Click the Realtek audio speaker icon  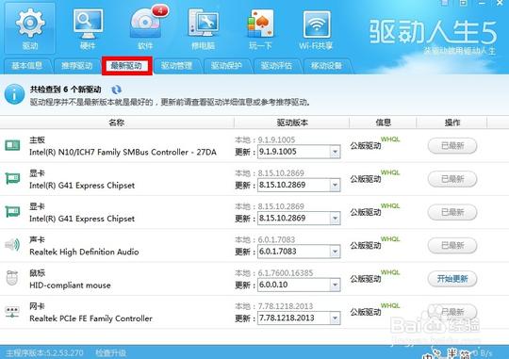(12, 245)
